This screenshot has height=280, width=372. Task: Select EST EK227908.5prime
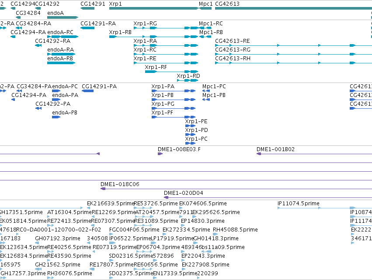tap(205, 265)
